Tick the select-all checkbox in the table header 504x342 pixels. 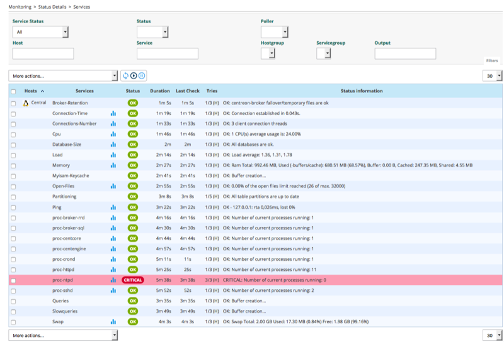pyautogui.click(x=14, y=91)
